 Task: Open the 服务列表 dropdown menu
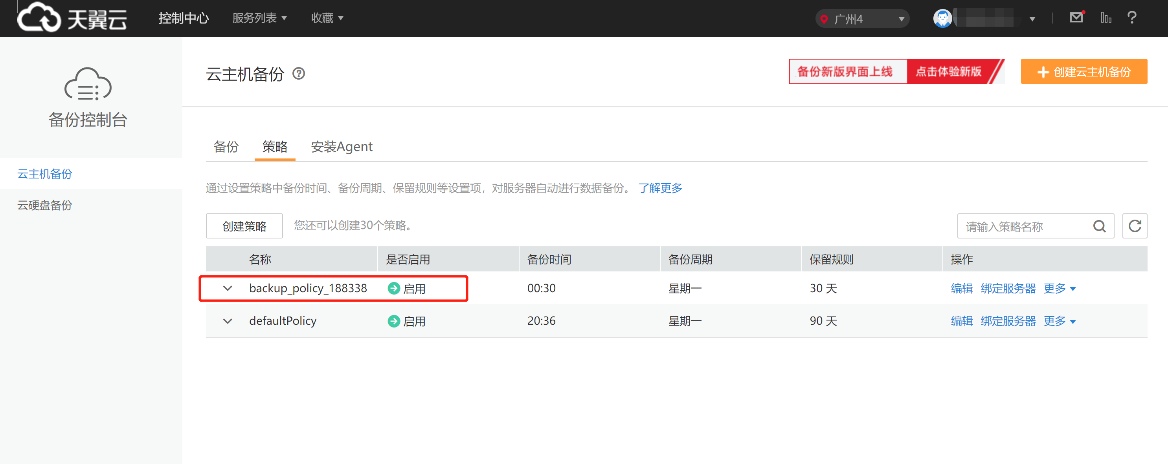pos(259,18)
